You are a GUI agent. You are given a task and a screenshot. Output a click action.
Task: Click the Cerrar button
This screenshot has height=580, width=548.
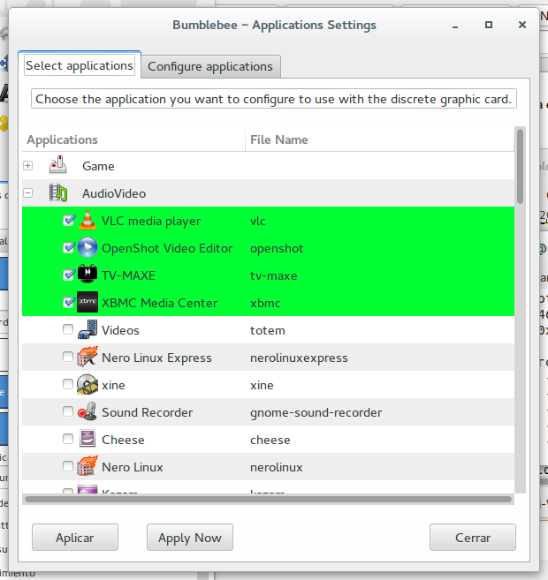coord(473,538)
